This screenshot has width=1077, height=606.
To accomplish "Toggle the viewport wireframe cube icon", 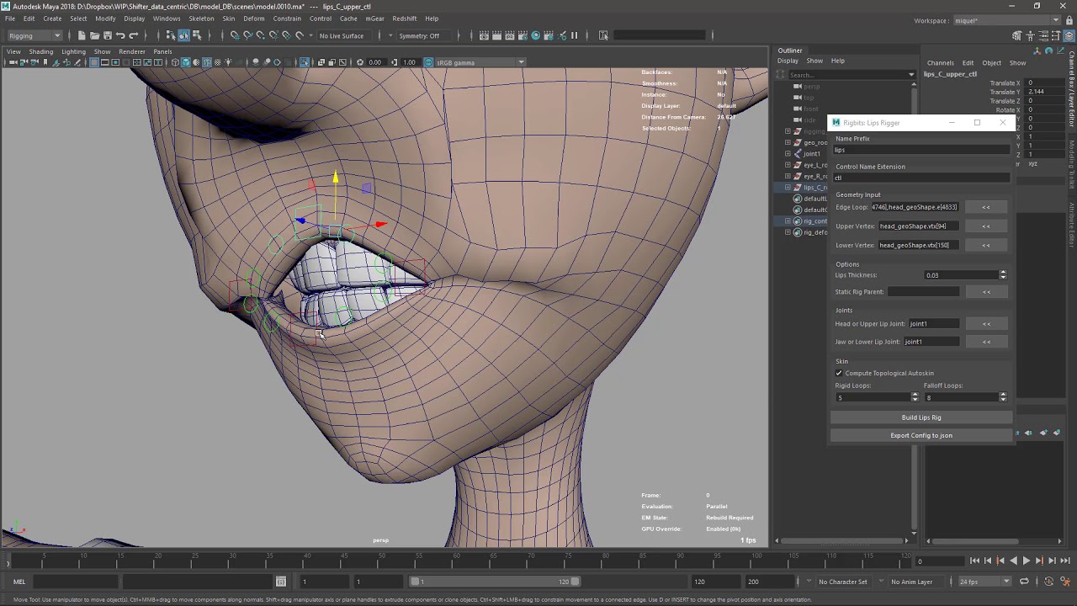I will (x=175, y=62).
